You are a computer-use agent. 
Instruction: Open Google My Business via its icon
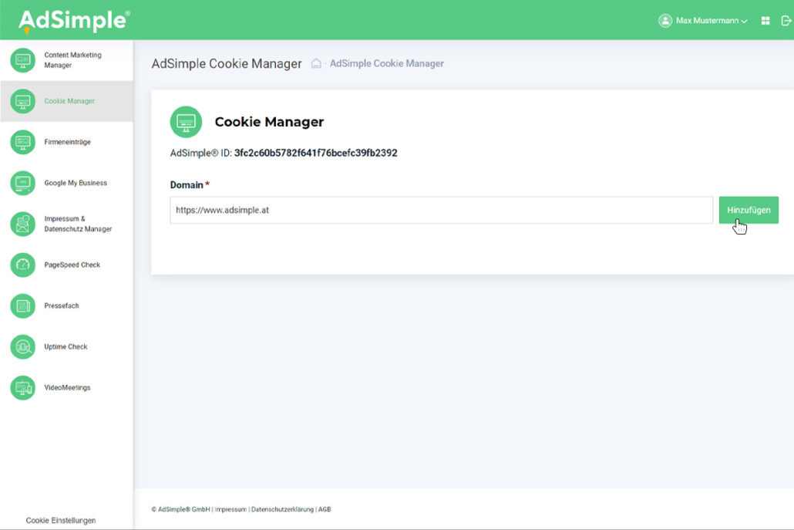23,183
